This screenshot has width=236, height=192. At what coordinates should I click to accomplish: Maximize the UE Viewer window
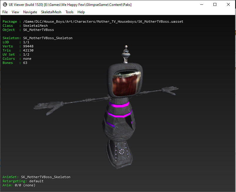pyautogui.click(x=215, y=4)
